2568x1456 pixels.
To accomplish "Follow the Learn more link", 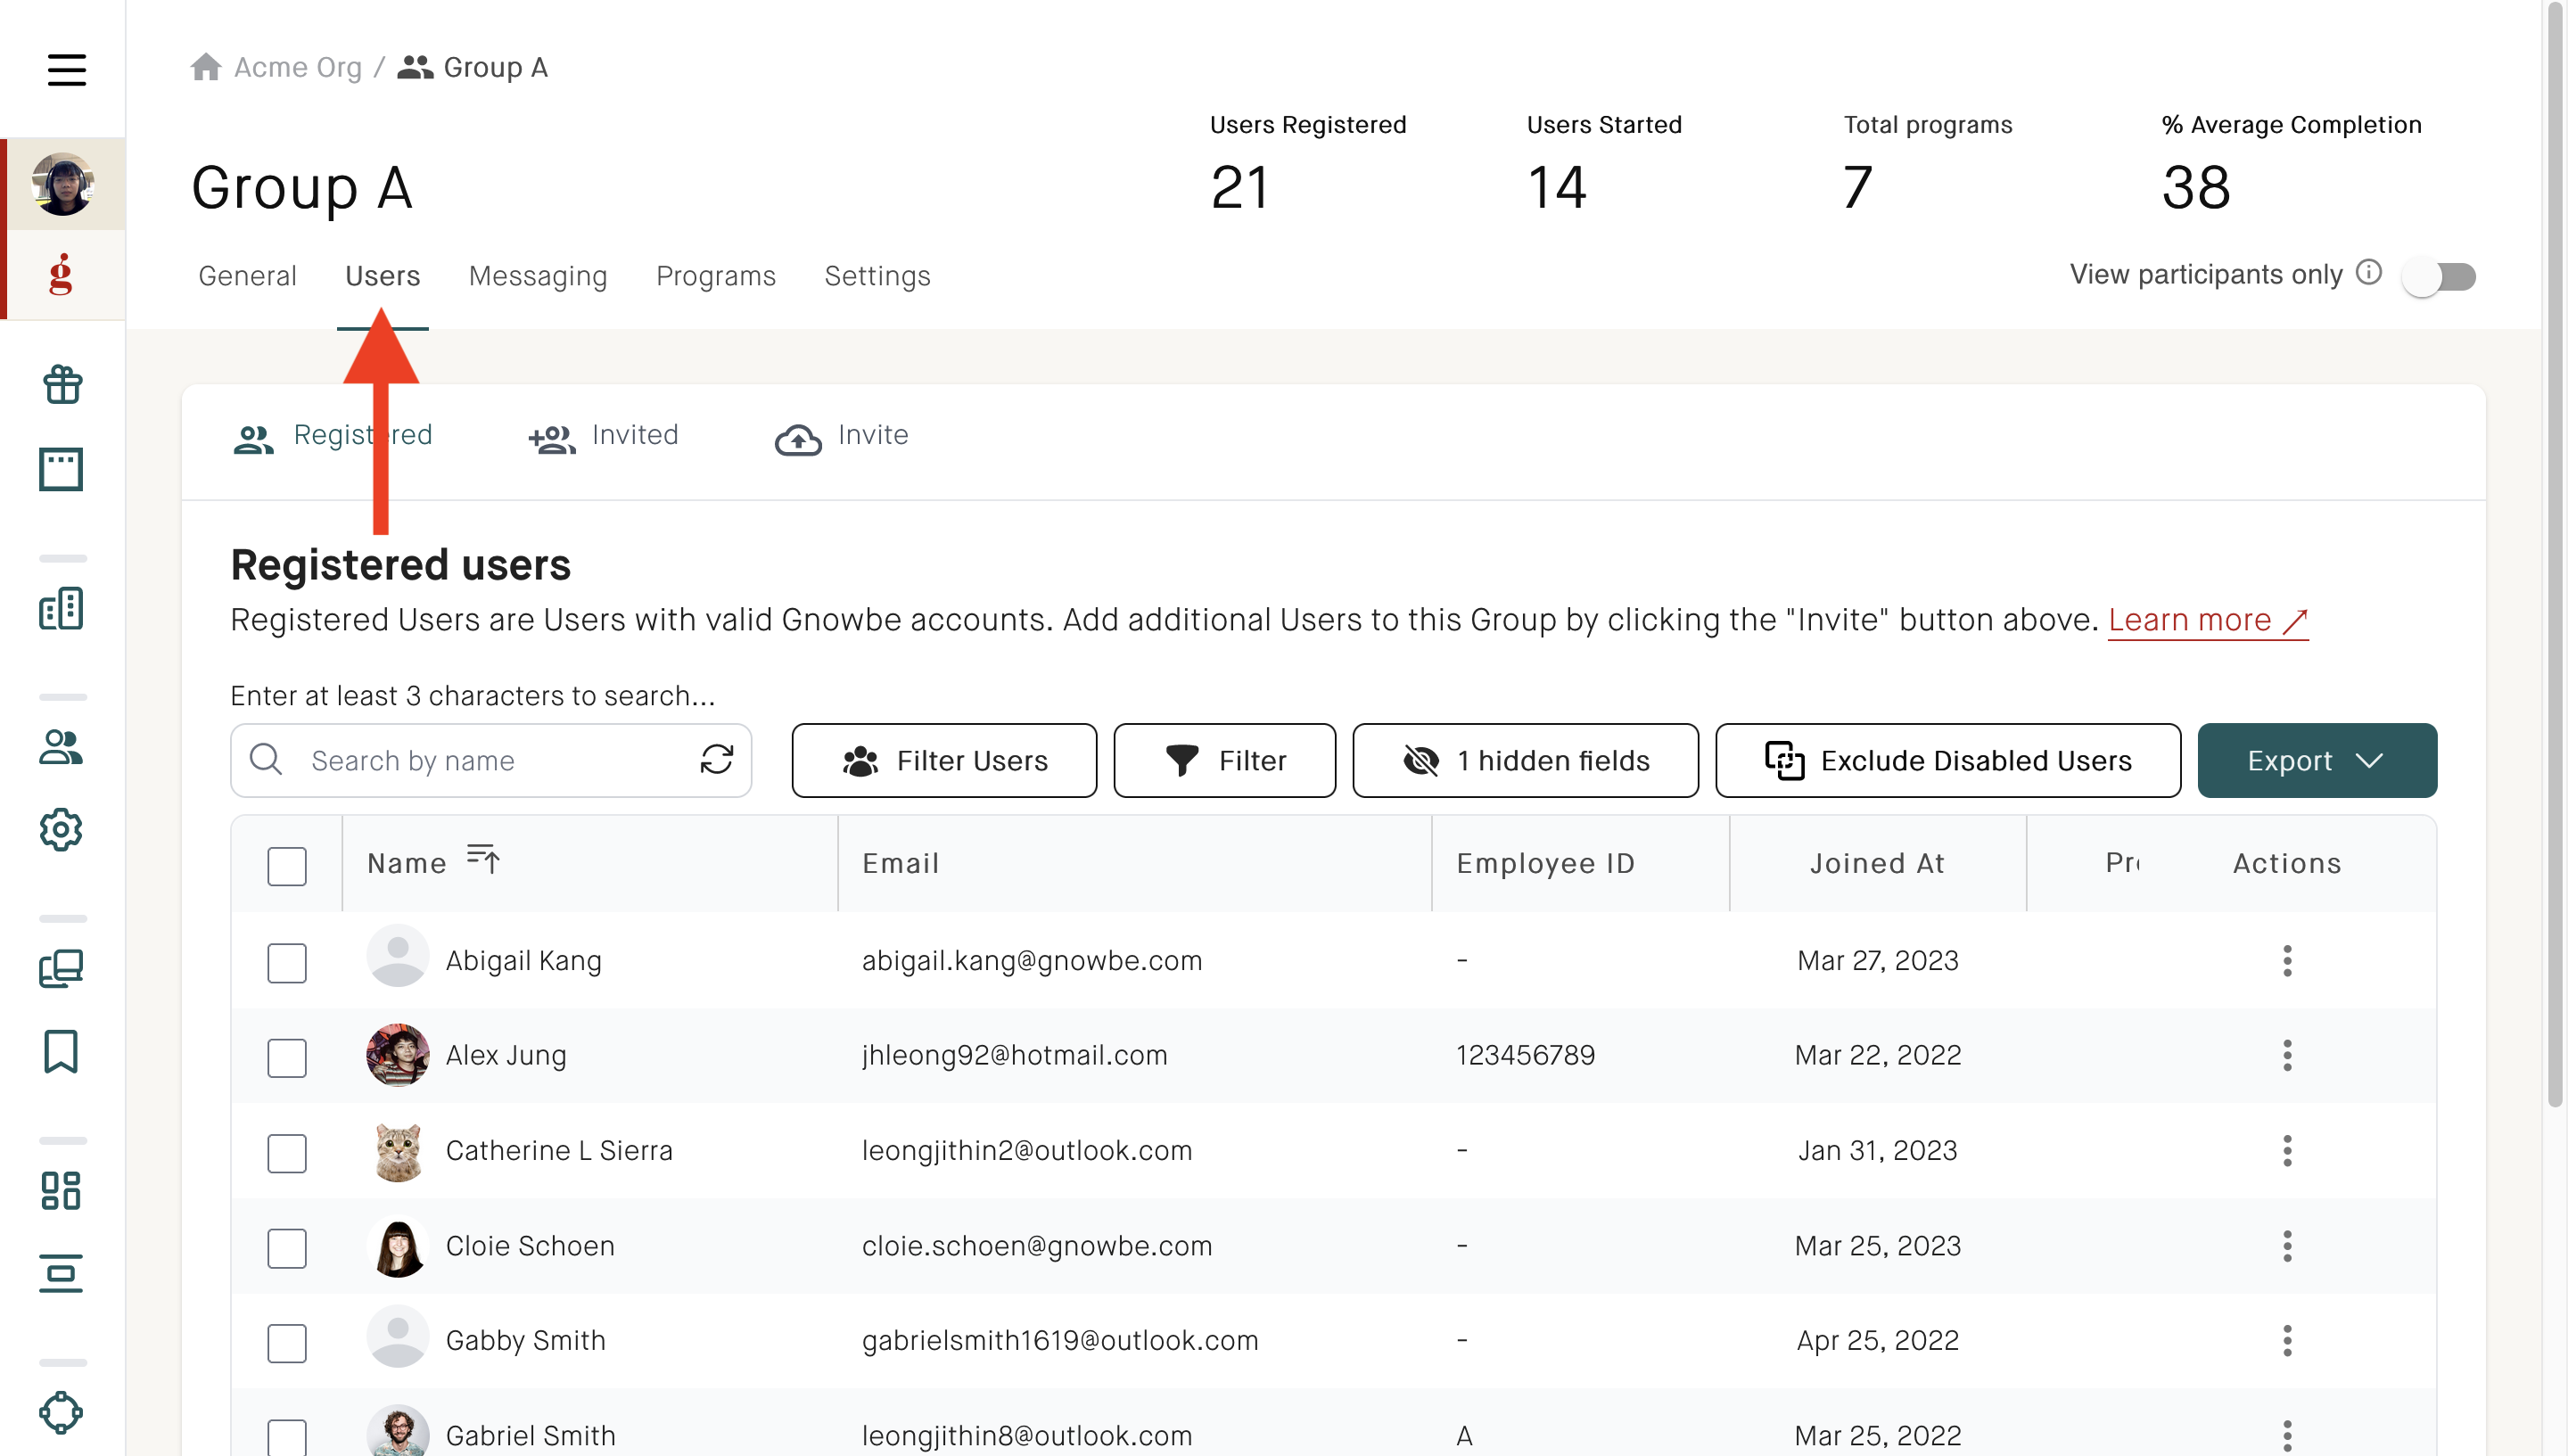I will tap(2207, 620).
